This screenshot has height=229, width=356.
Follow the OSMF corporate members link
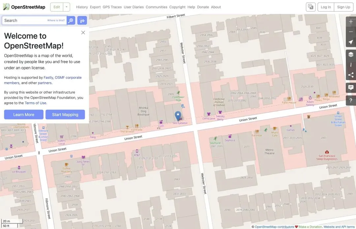[x=43, y=80]
